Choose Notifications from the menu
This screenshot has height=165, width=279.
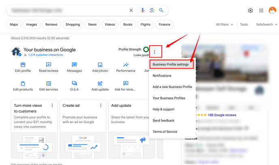coord(172,75)
